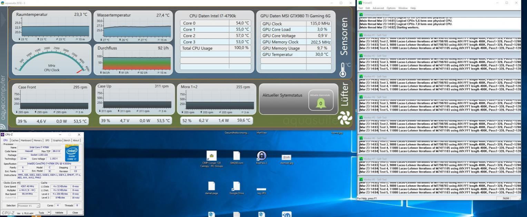The height and width of the screenshot is (217, 527).
Task: Click the Prime95 status bar 'For Help, press F1'
Action: 367,198
